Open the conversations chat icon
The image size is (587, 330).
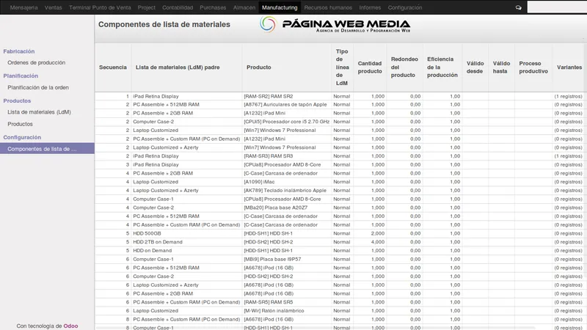pyautogui.click(x=519, y=7)
